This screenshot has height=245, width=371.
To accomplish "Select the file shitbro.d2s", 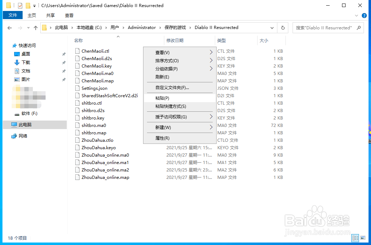I will pos(93,111).
